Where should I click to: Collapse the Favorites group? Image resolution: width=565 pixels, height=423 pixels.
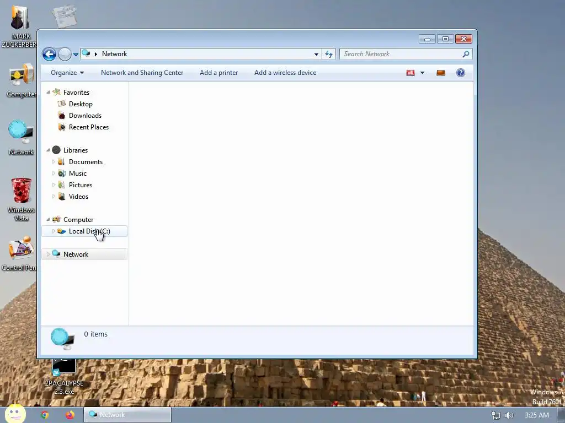[x=49, y=93]
